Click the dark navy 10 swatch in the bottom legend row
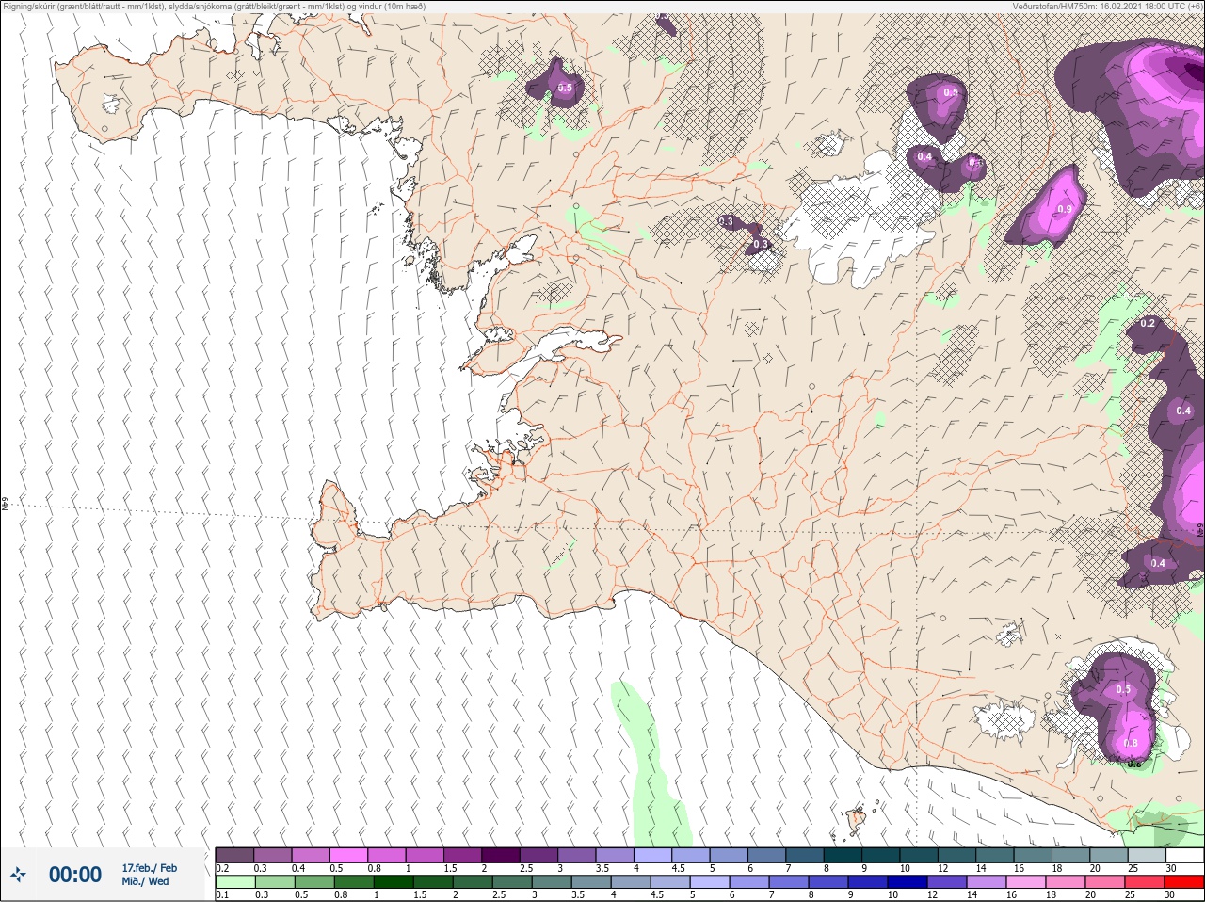 pyautogui.click(x=907, y=882)
